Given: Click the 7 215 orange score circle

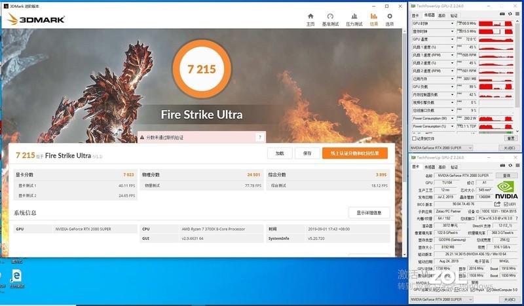Looking at the screenshot, I should [202, 69].
